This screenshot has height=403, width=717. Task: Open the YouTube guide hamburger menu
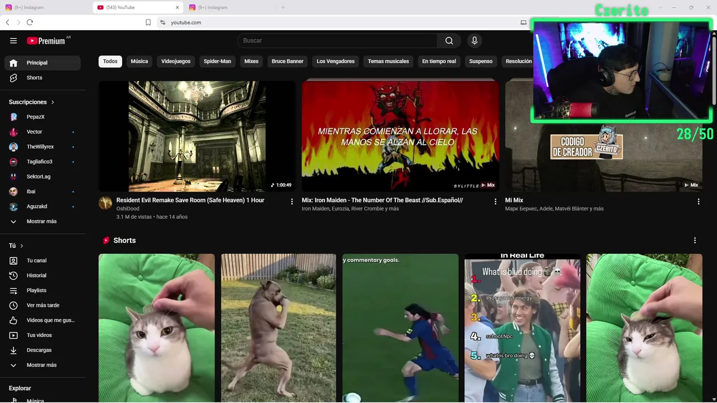click(x=13, y=41)
